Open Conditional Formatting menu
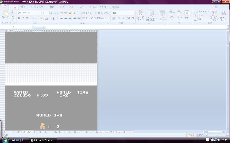The width and height of the screenshot is (230, 143). click(140, 15)
